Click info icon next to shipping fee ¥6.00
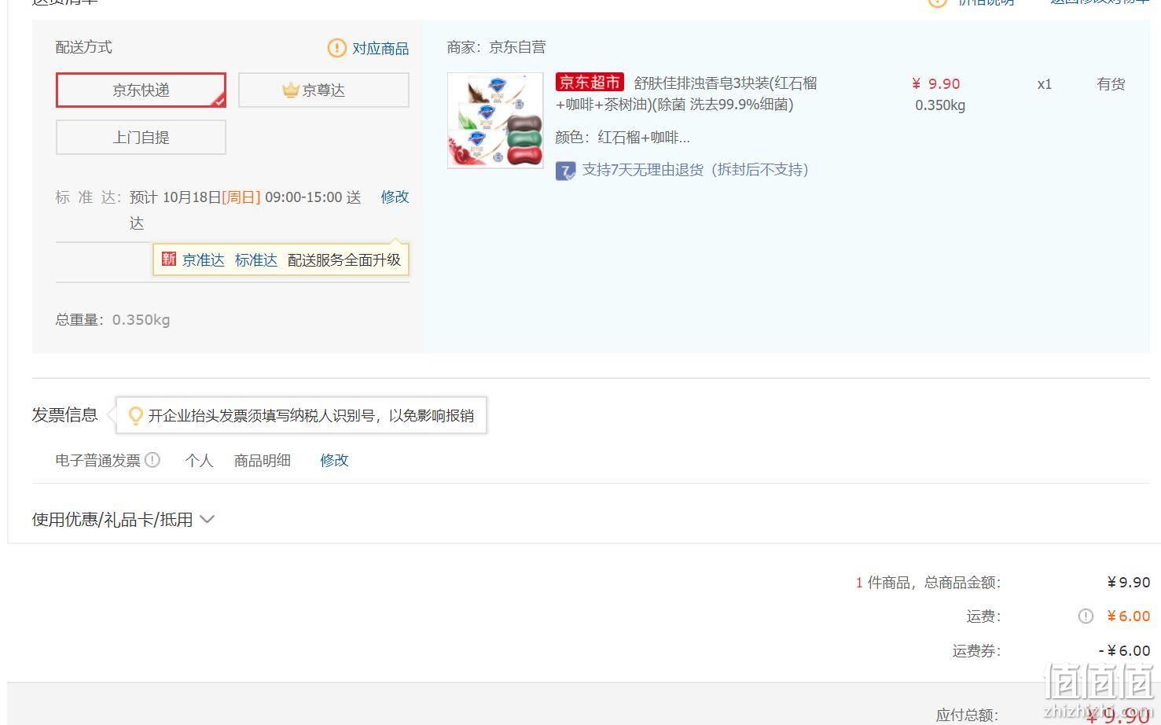1161x725 pixels. click(1086, 616)
